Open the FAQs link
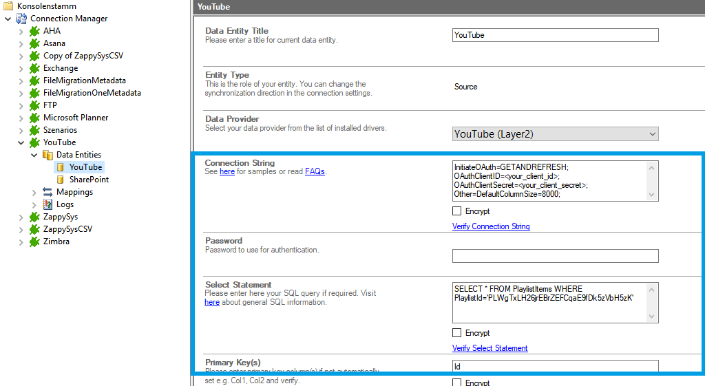The image size is (705, 386). [x=315, y=171]
